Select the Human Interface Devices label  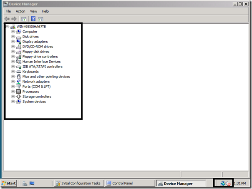(x=41, y=62)
